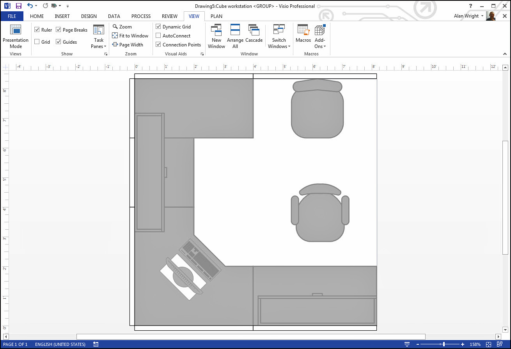Open the DATA tab
Viewport: 511px width, 349px height.
coord(114,16)
